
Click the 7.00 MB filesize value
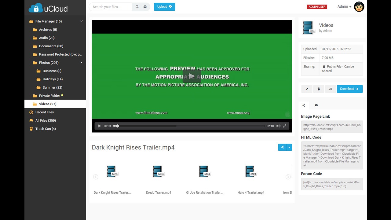click(x=327, y=58)
